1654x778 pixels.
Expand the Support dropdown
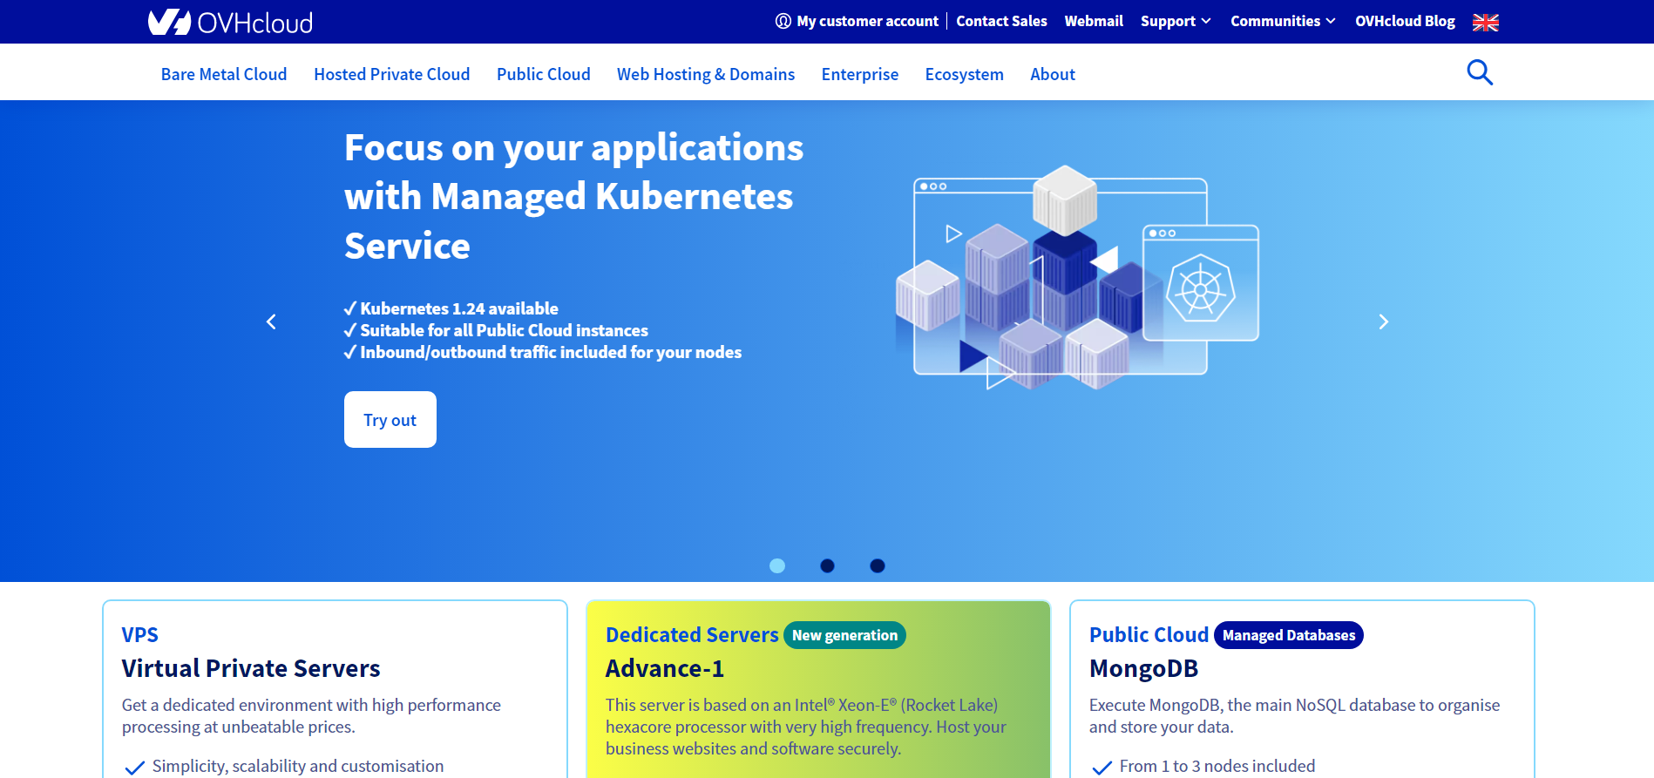coord(1176,21)
